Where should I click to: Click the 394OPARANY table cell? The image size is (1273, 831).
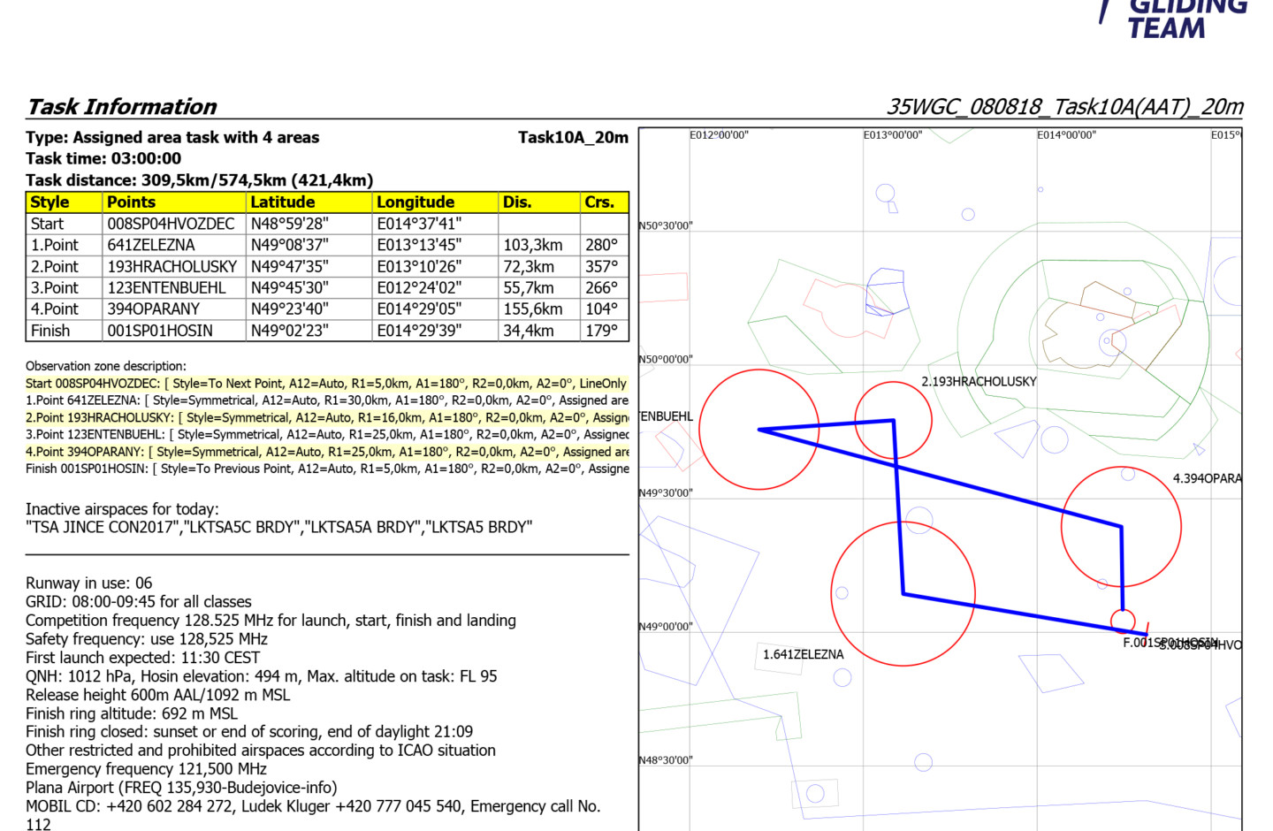point(153,309)
